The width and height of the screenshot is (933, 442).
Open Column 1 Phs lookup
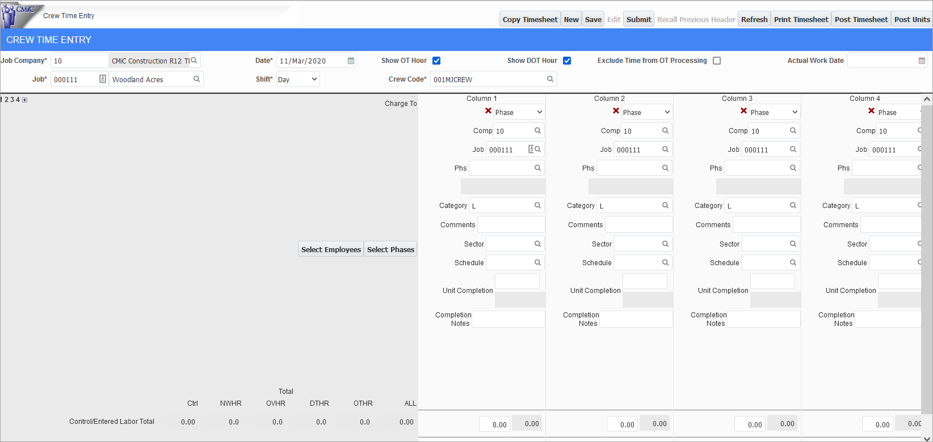click(537, 168)
